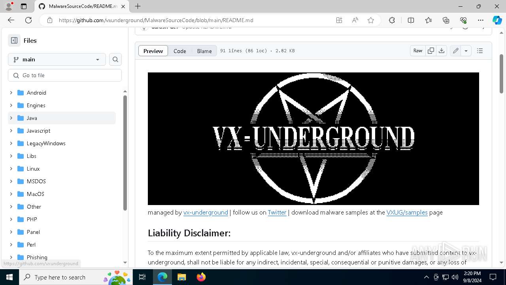Switch to the Preview tab
This screenshot has width=506, height=285.
(x=153, y=51)
